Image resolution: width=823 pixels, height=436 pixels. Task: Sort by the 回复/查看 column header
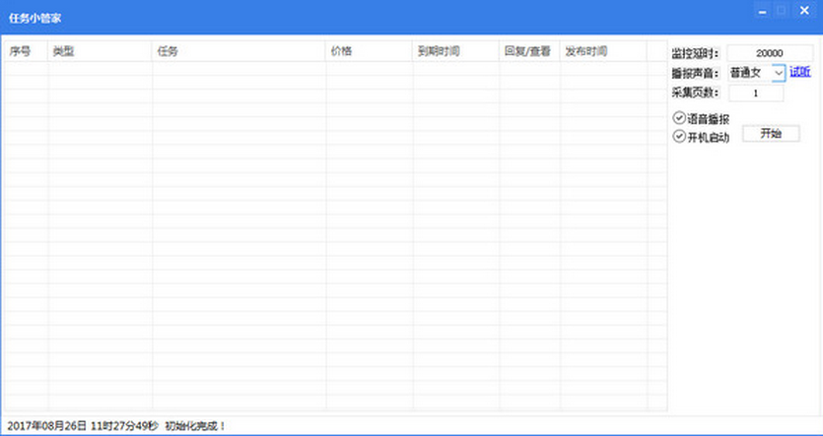[529, 51]
